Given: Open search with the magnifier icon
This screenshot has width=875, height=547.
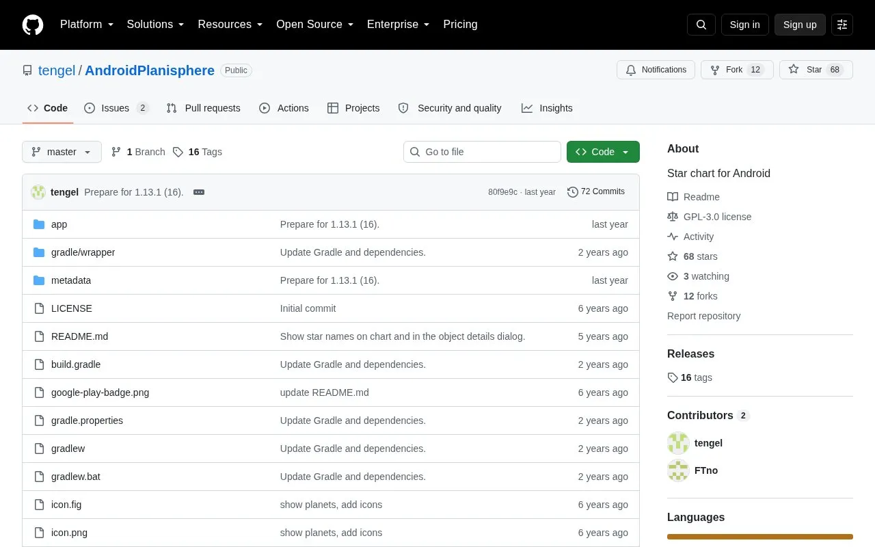Looking at the screenshot, I should [x=701, y=25].
